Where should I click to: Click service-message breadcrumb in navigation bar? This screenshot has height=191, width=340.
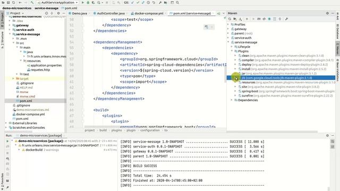tap(46, 8)
